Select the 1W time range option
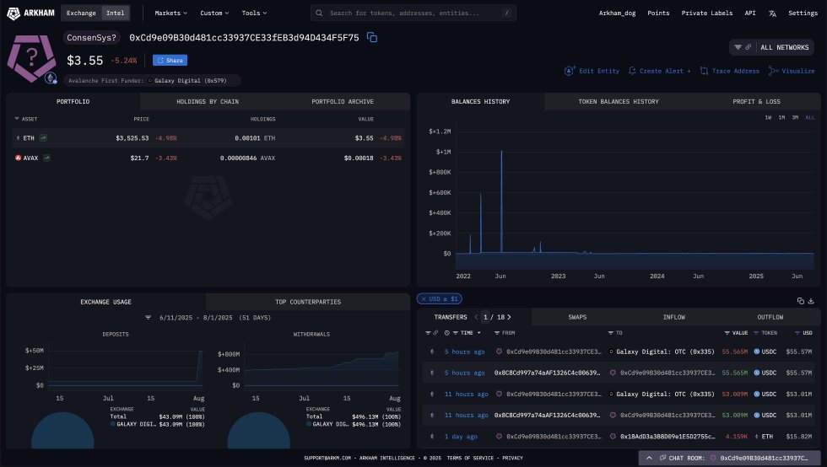827x467 pixels. tap(768, 117)
